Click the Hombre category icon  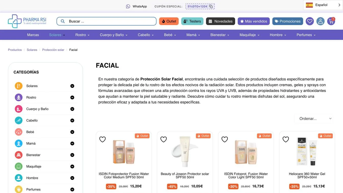[19, 178]
